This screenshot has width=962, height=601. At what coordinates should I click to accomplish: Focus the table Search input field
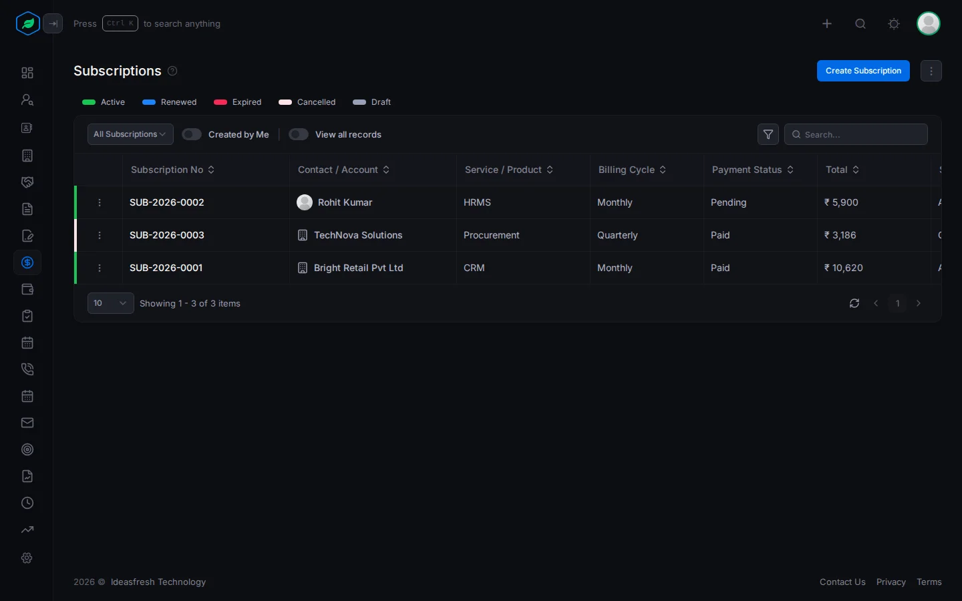click(856, 134)
